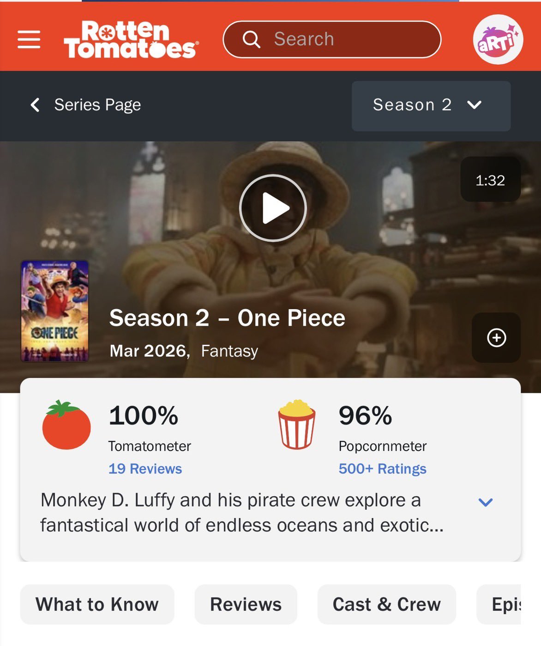
Task: Click the red tomato Tomatometer icon
Action: pos(66,425)
